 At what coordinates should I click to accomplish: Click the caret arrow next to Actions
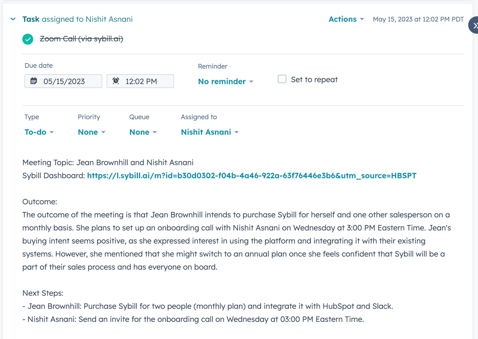click(362, 19)
